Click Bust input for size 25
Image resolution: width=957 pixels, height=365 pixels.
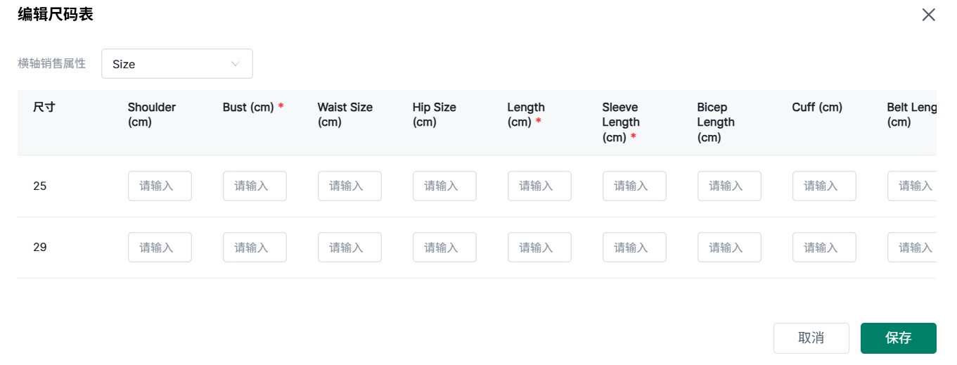click(255, 186)
